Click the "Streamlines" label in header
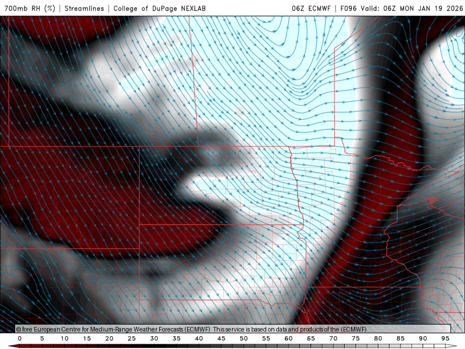Screen dimensions: 465x349 (x=84, y=8)
